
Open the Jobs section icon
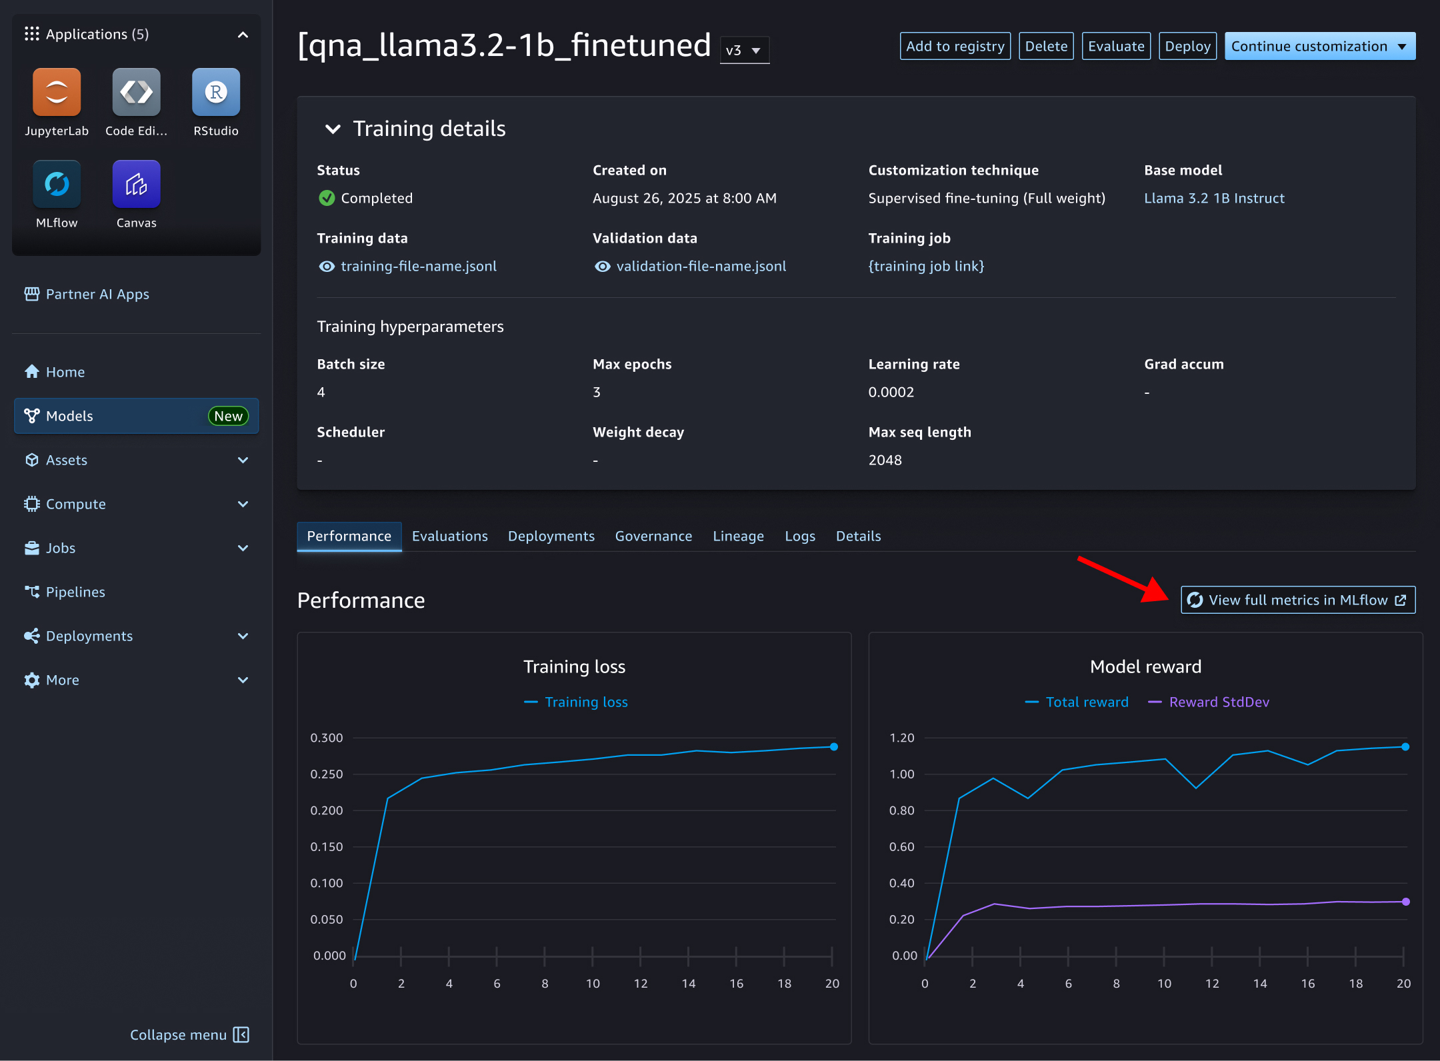coord(31,548)
